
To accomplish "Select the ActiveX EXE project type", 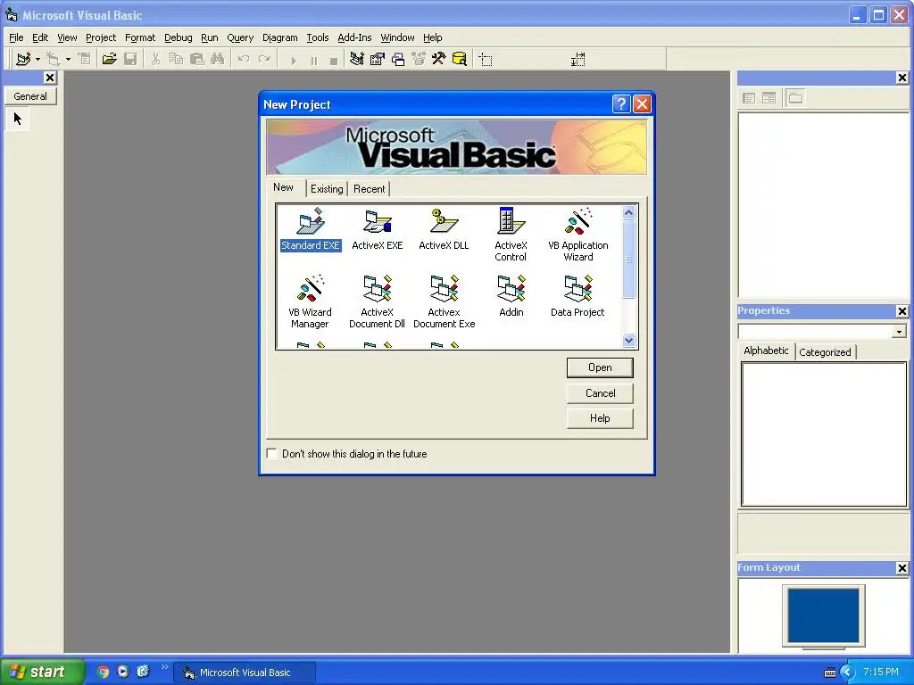I will point(378,229).
